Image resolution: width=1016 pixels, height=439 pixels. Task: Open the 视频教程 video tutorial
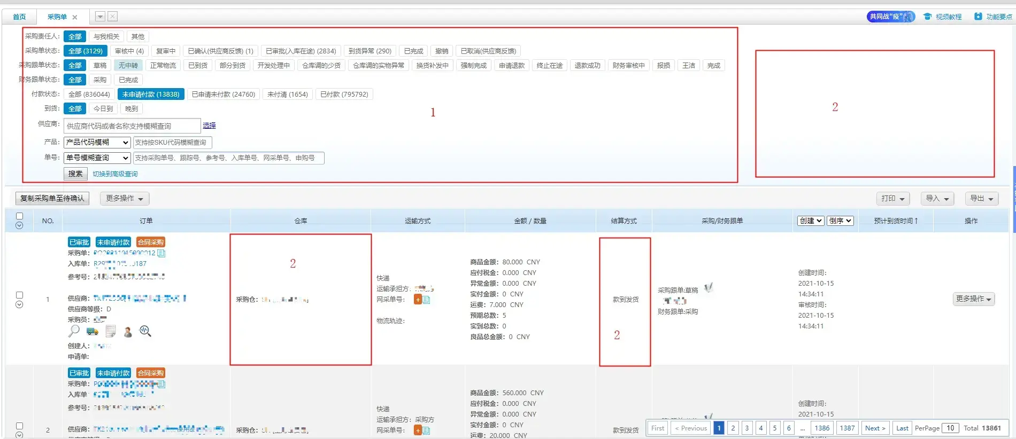point(943,17)
